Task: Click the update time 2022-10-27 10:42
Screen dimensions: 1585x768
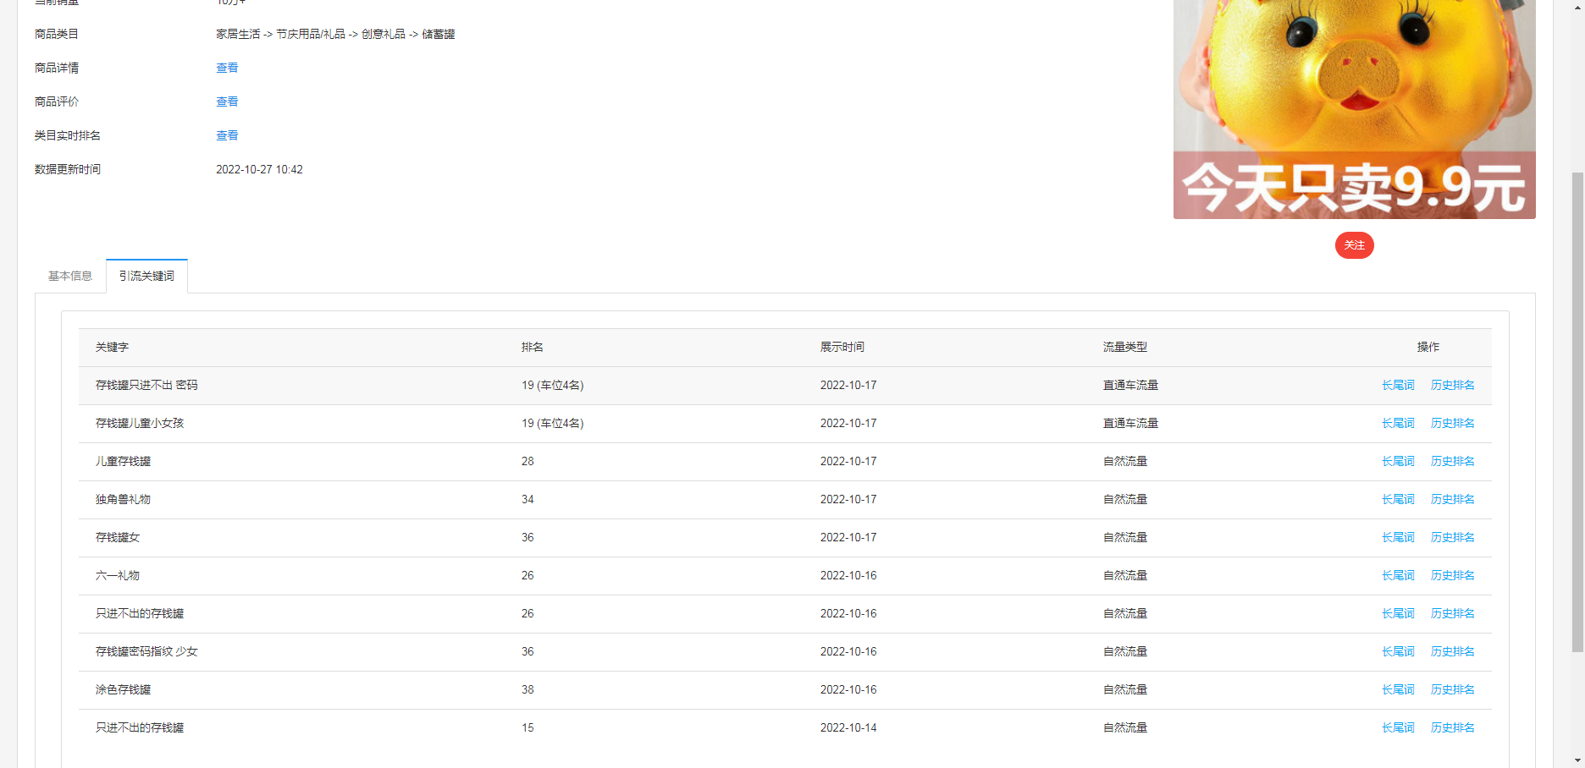Action: tap(259, 169)
